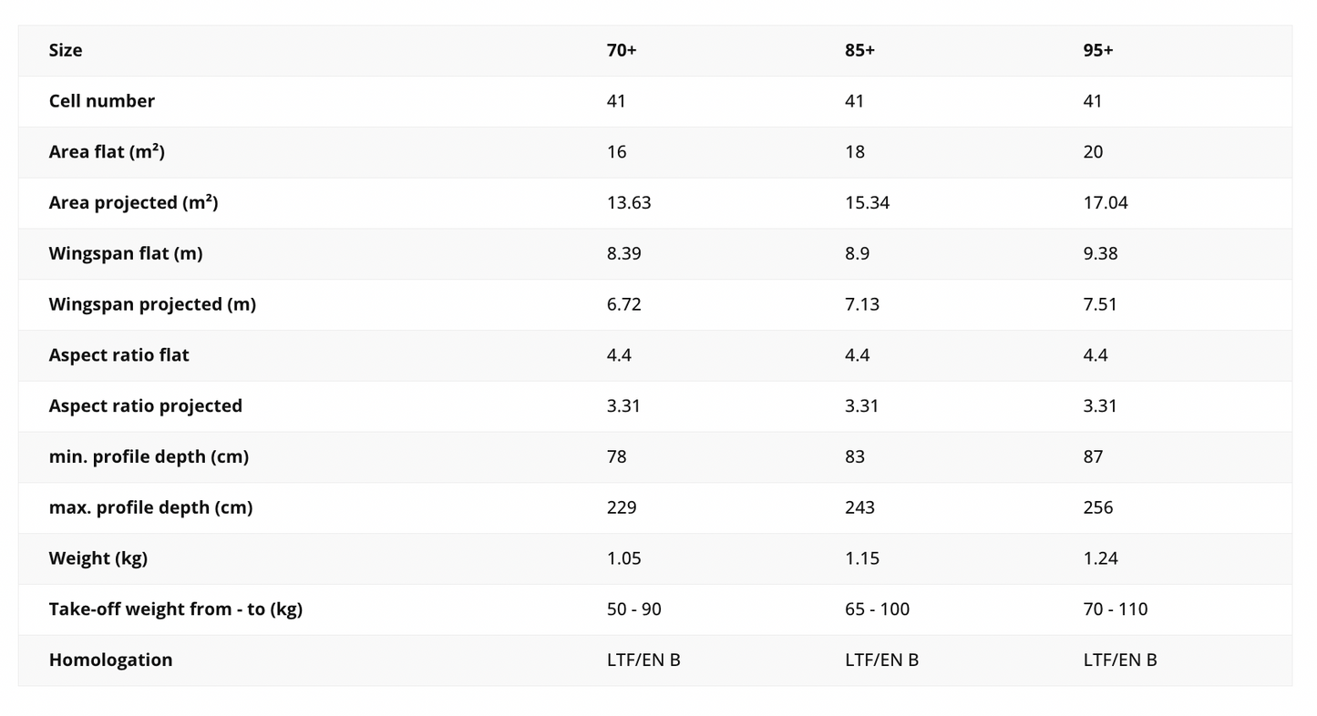1317x716 pixels.
Task: Click the 50 - 90 take-off weight value
Action: pyautogui.click(x=634, y=609)
